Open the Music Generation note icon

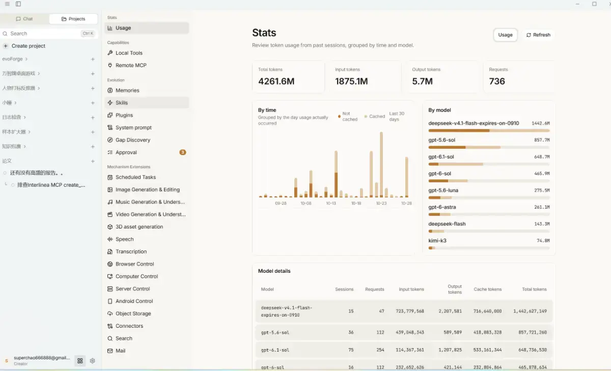tap(110, 202)
